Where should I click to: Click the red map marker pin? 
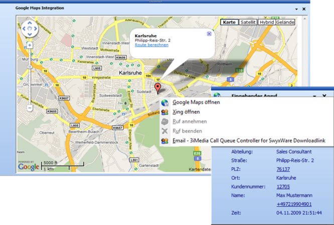click(158, 88)
